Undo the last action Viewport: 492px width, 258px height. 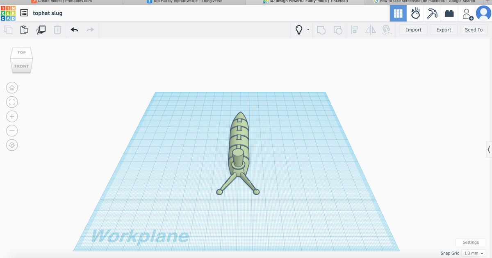point(74,29)
